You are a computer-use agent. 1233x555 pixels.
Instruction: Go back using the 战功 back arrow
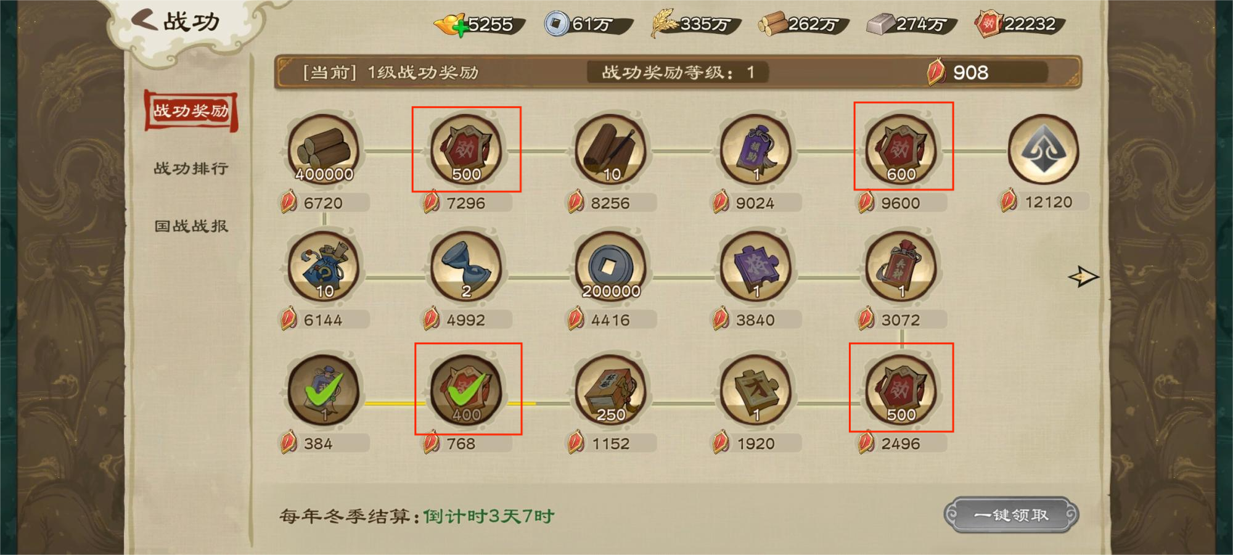click(x=145, y=20)
